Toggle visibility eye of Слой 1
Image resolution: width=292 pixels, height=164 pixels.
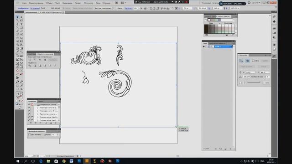[x=204, y=46]
